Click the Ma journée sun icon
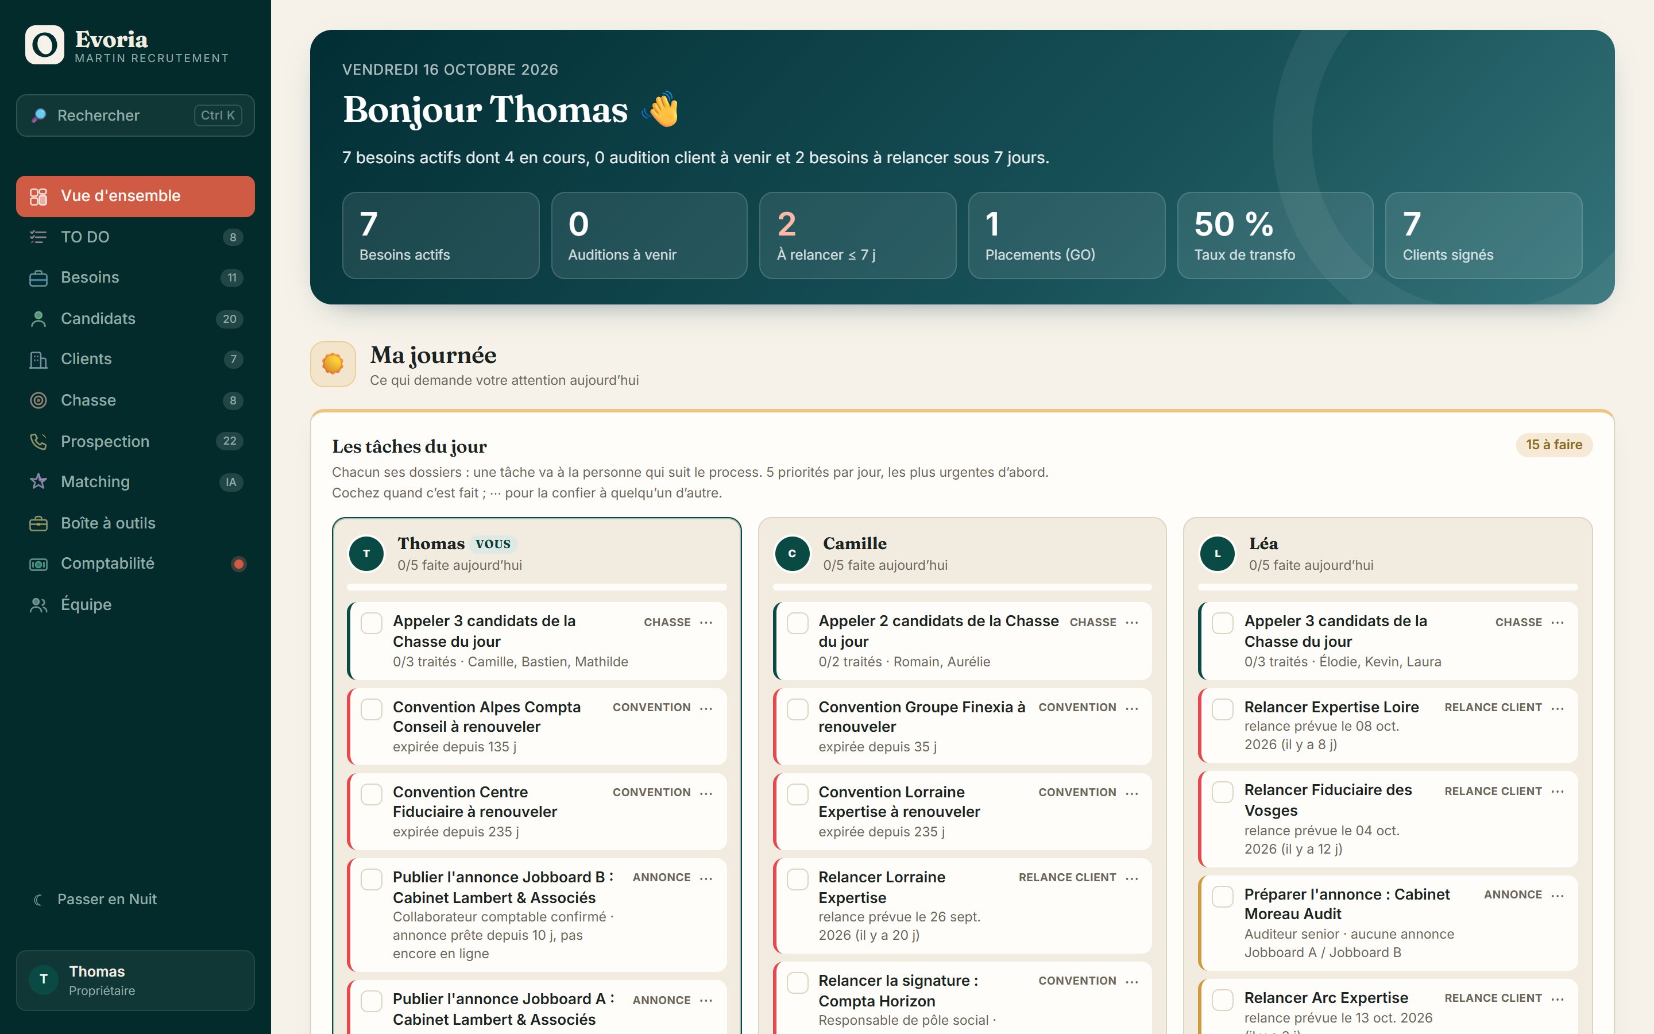This screenshot has width=1654, height=1034. [x=333, y=364]
